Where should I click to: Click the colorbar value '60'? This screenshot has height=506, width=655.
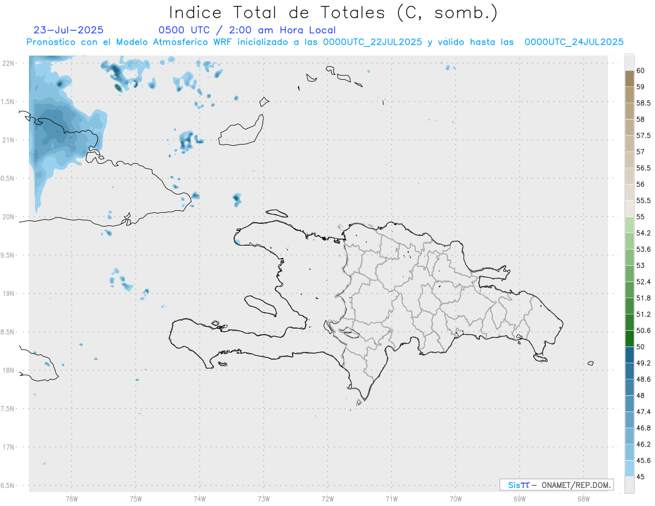click(x=641, y=70)
